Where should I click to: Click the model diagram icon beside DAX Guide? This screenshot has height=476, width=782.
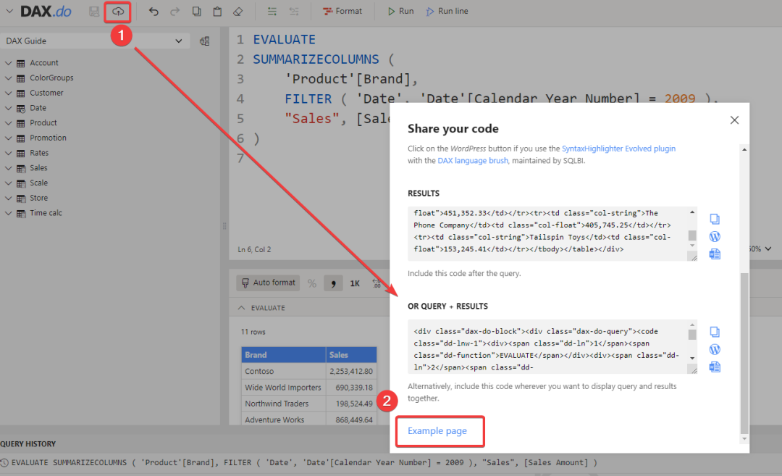click(x=204, y=41)
